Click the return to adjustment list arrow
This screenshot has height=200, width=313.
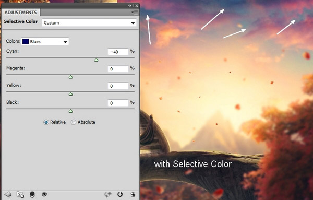[8, 194]
